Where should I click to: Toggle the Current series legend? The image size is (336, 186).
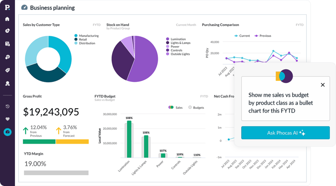pyautogui.click(x=242, y=36)
